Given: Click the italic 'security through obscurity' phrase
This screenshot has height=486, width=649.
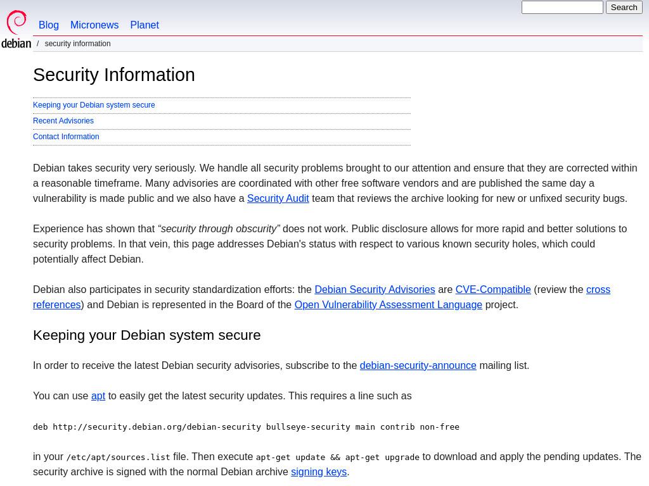Looking at the screenshot, I should click(x=219, y=229).
